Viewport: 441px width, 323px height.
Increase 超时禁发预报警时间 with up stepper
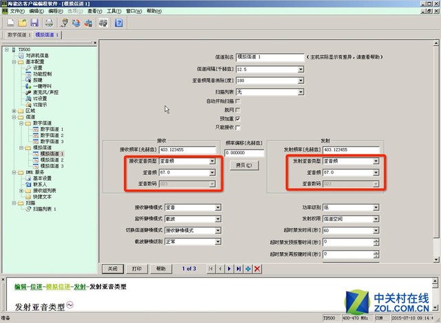click(x=376, y=240)
